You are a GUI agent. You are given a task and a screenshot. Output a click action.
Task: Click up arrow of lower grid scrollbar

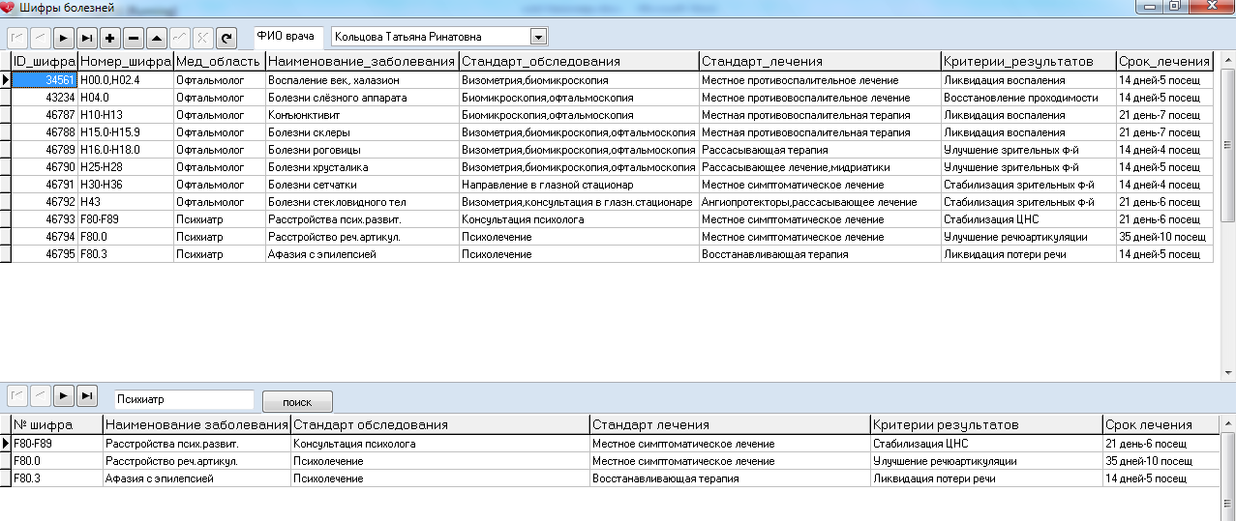1228,423
